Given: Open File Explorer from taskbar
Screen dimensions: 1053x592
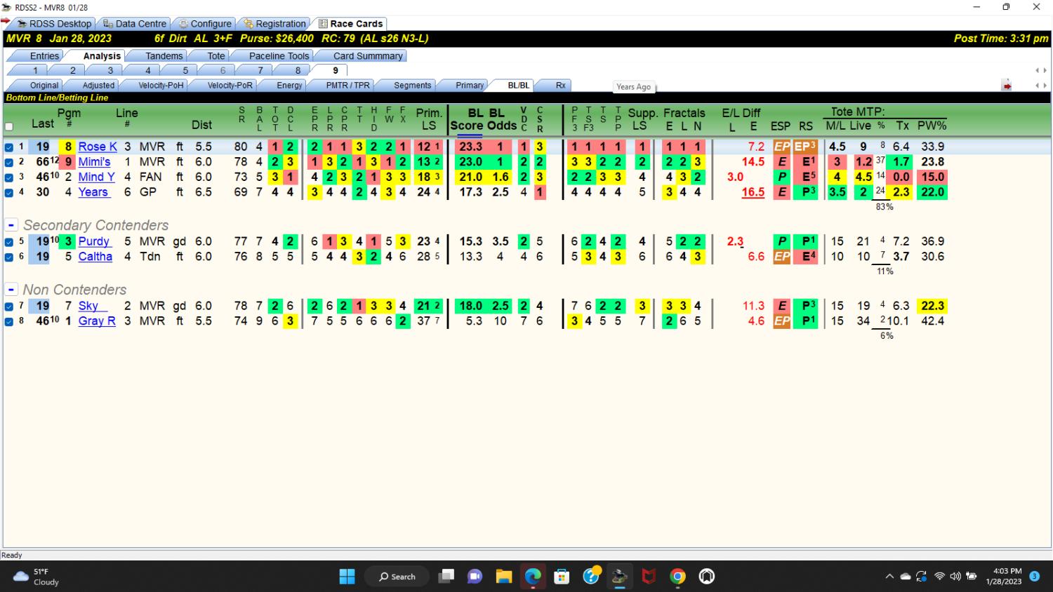Looking at the screenshot, I should coord(503,577).
